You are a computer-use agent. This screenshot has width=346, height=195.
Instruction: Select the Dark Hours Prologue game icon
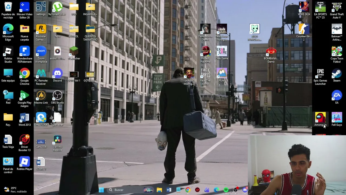222,32
